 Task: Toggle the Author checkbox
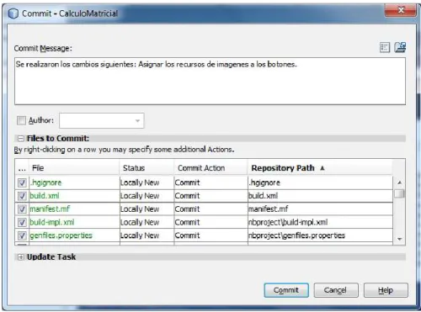coord(21,120)
